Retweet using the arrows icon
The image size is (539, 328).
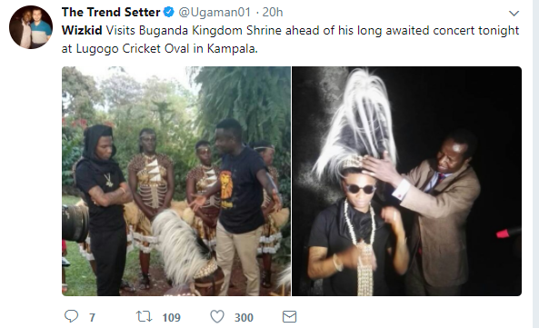144,316
